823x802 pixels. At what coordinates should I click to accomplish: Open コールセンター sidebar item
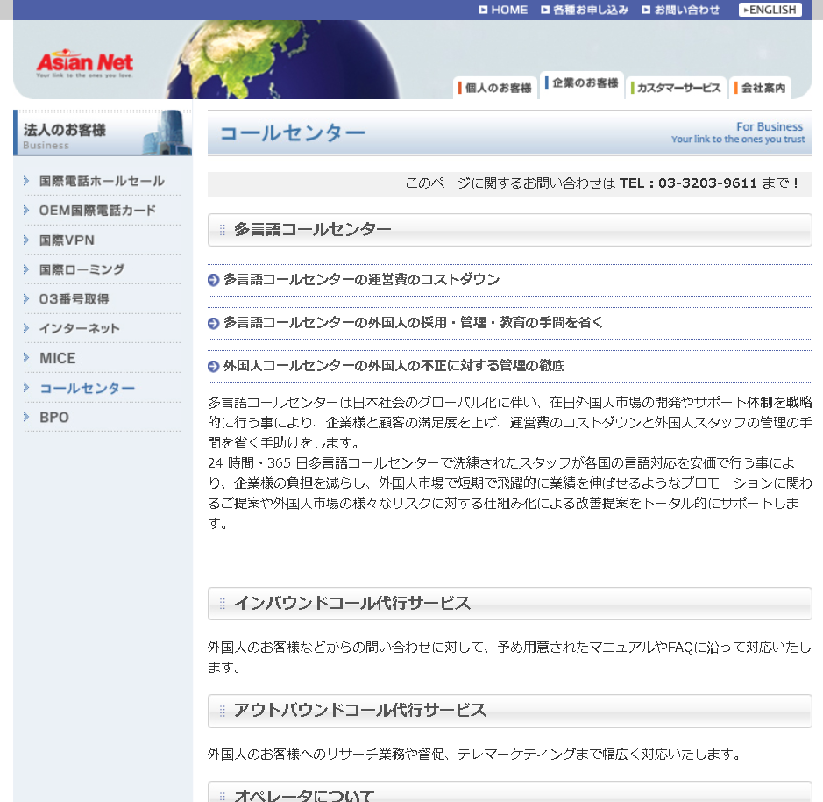[87, 389]
